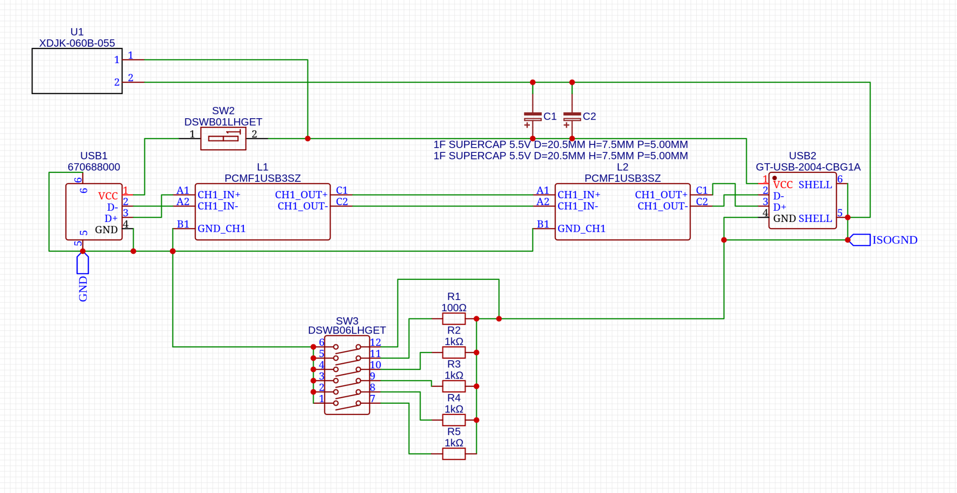Click the C2 designator label
This screenshot has width=957, height=493.
point(589,116)
